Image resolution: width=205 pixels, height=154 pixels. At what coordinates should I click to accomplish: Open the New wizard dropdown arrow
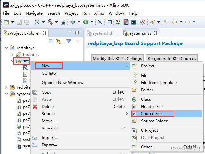tap(12, 22)
